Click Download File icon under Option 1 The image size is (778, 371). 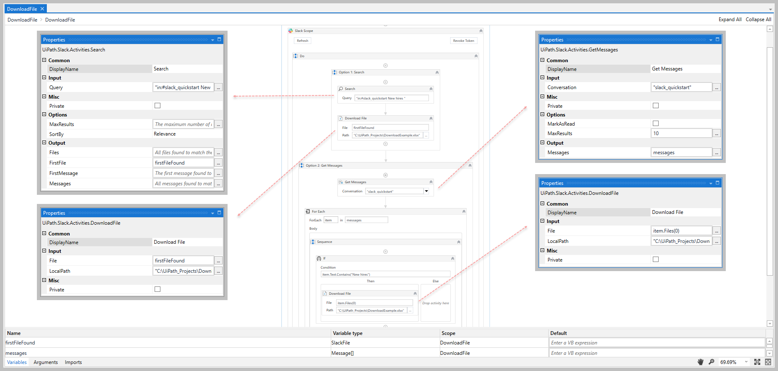click(341, 118)
